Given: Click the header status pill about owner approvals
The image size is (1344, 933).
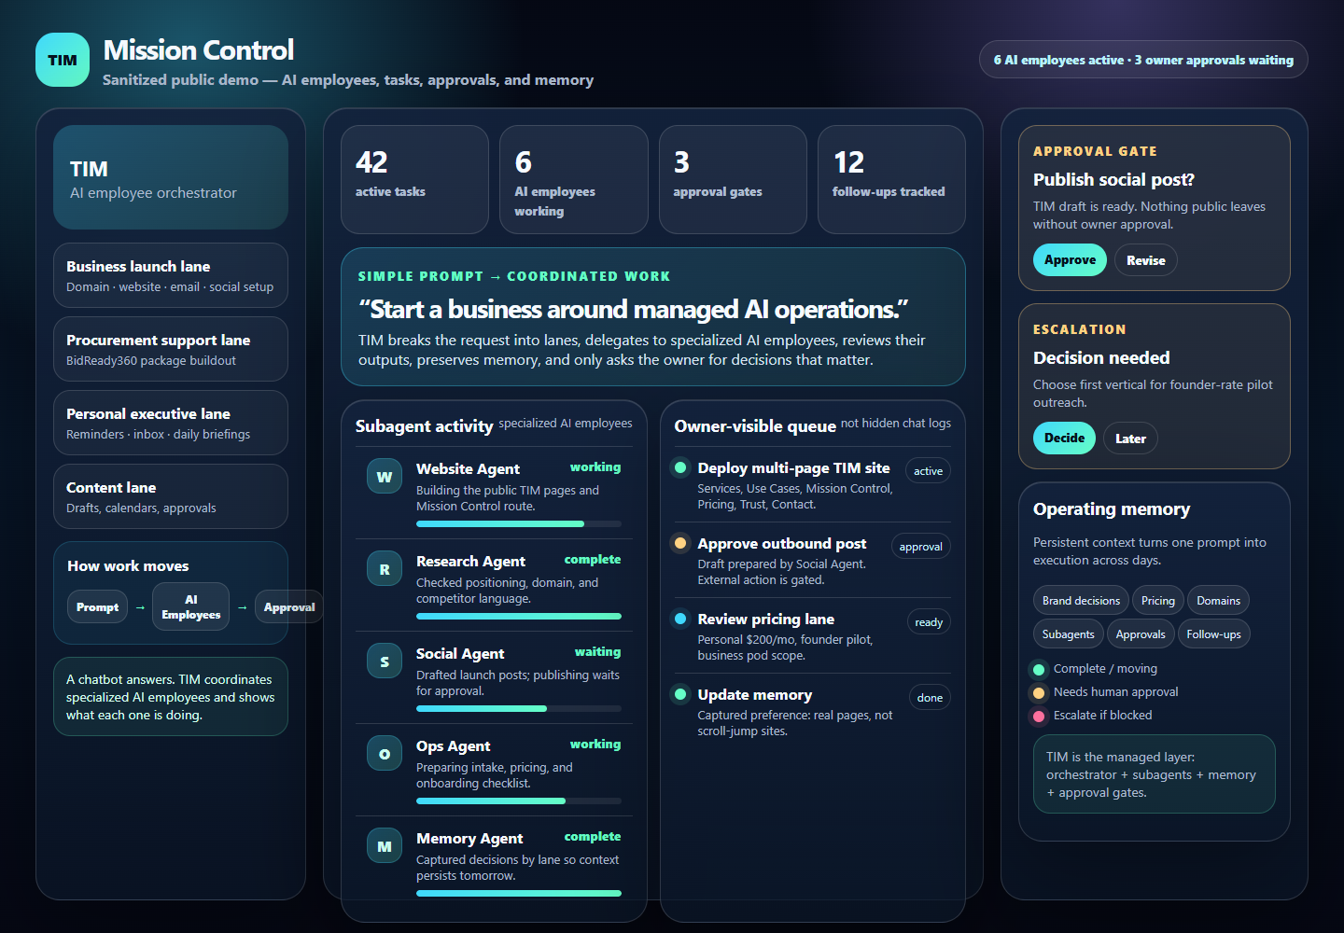Looking at the screenshot, I should 1143,60.
